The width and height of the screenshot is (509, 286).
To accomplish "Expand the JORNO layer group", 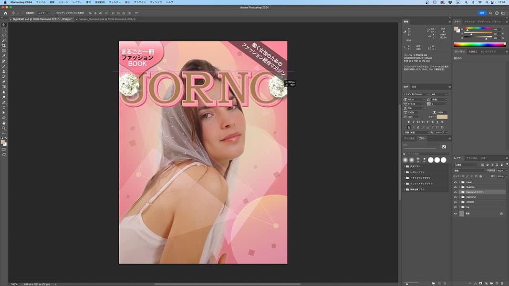I will tap(459, 202).
